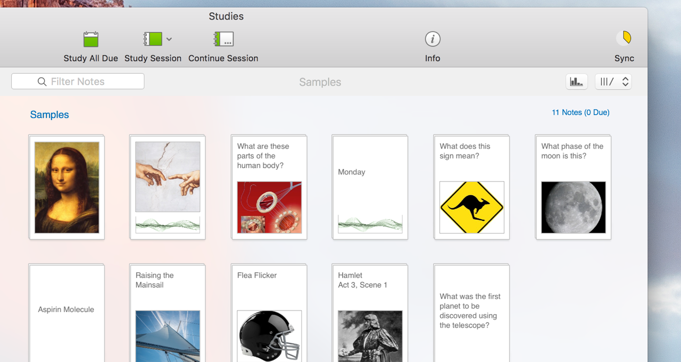This screenshot has width=681, height=362.
Task: Select the Raising the Mainsail card
Action: click(x=168, y=313)
